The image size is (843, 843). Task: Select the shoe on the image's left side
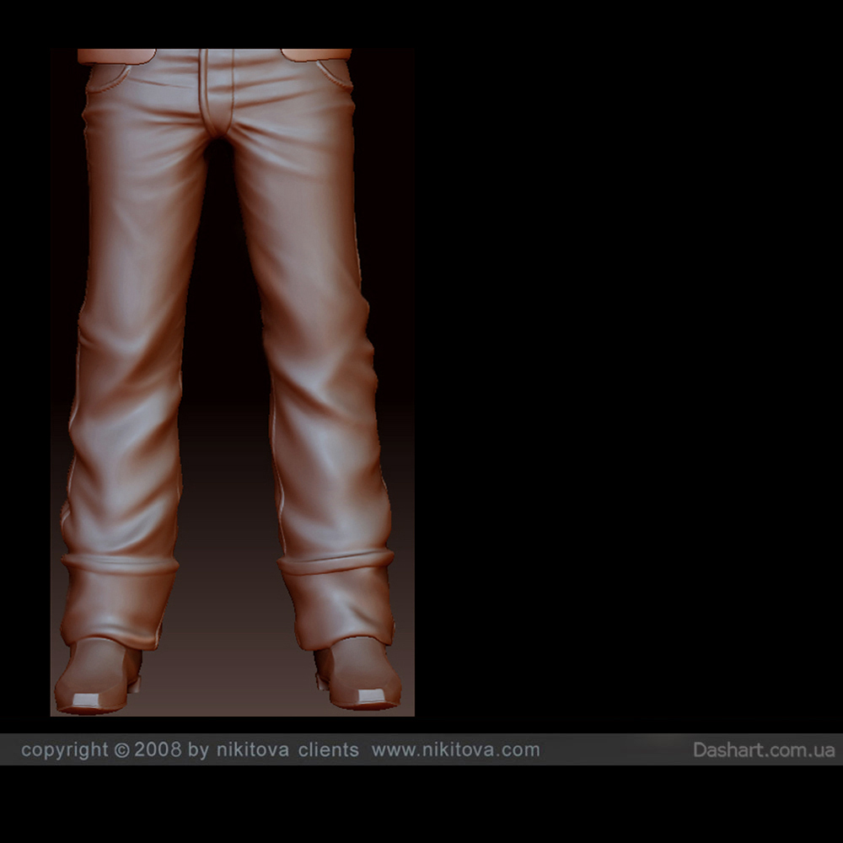click(98, 678)
